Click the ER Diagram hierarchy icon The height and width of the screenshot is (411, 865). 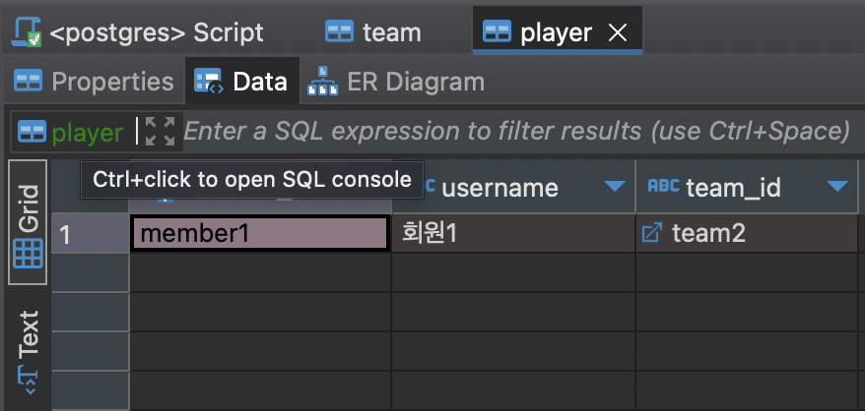tap(323, 82)
